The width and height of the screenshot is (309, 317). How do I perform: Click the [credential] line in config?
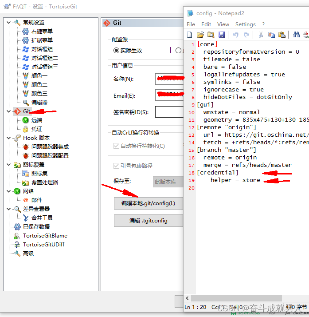pyautogui.click(x=217, y=173)
